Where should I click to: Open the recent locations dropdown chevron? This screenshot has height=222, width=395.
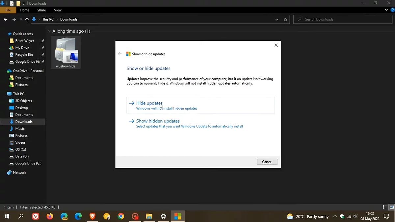pyautogui.click(x=21, y=19)
